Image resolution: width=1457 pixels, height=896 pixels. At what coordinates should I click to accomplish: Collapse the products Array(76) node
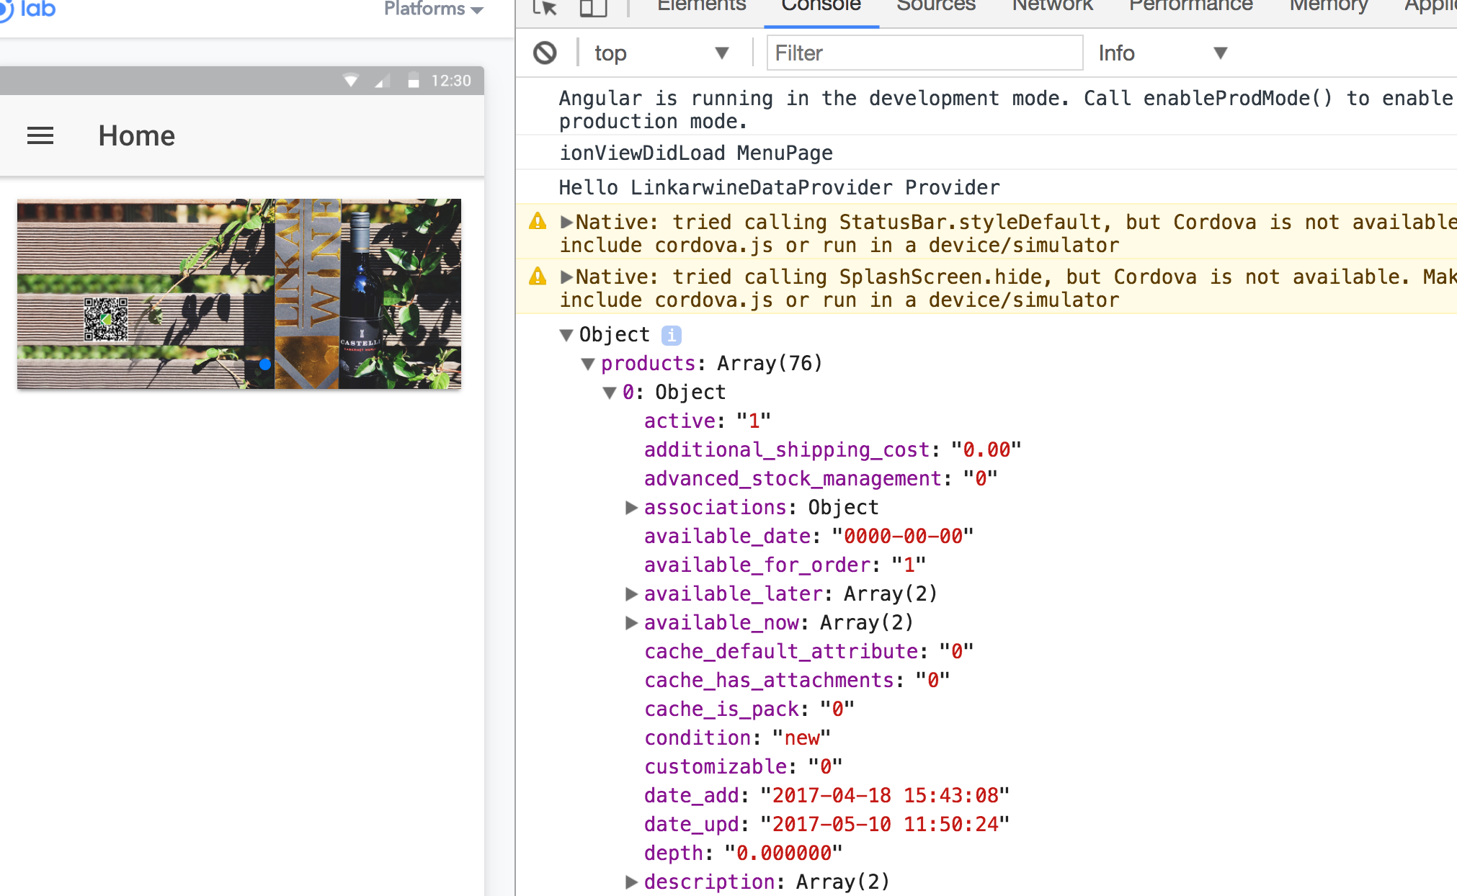point(588,364)
